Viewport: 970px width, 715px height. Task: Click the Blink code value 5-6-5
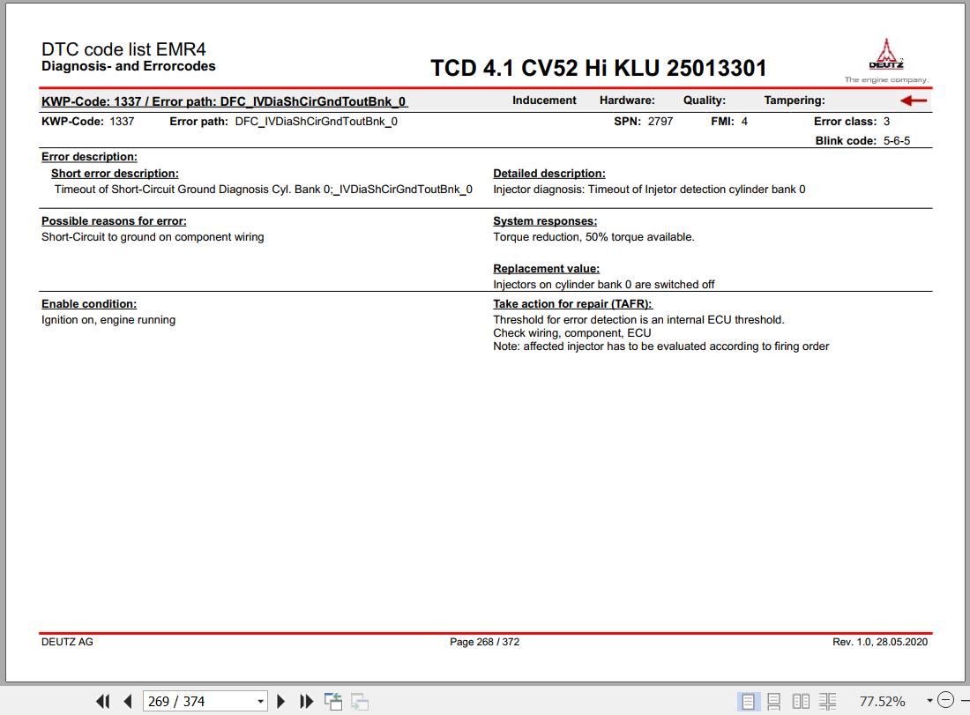tap(897, 140)
